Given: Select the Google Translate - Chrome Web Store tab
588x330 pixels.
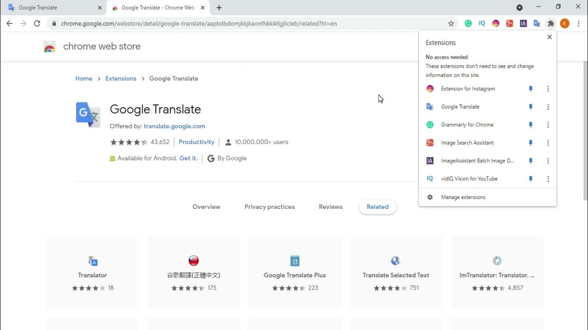Looking at the screenshot, I should coord(158,8).
